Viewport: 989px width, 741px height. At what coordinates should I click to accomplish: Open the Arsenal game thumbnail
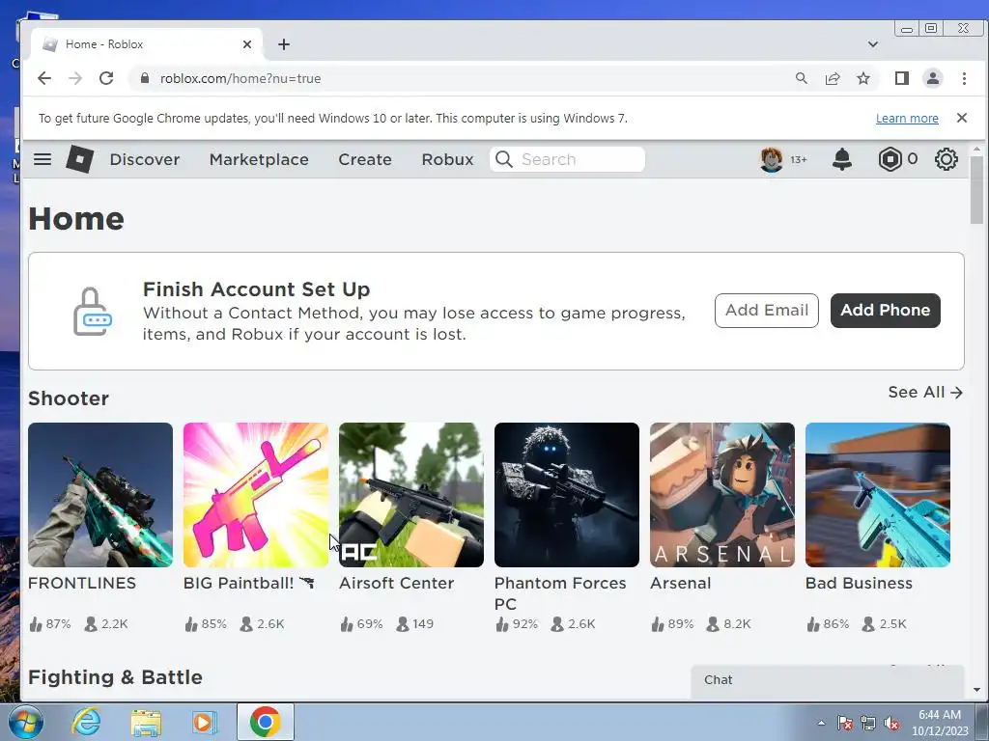click(722, 495)
